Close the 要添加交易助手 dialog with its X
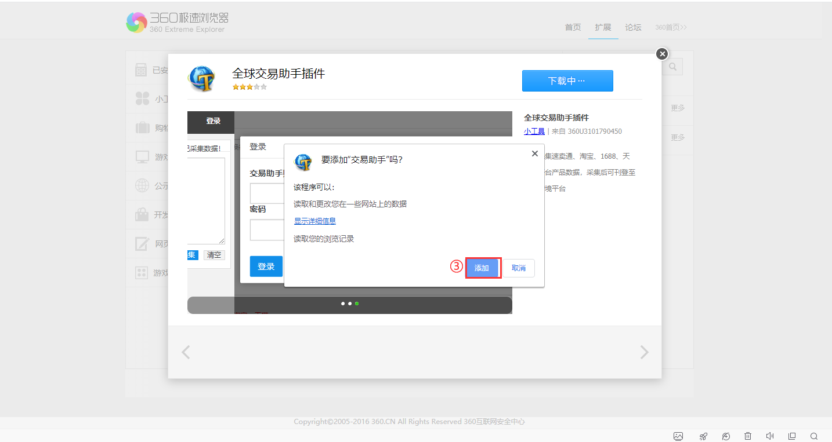 [535, 154]
